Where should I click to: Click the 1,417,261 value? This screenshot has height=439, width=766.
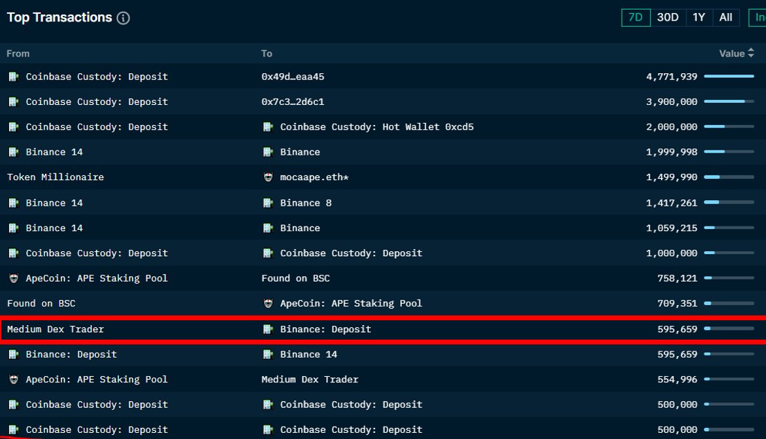pos(671,203)
